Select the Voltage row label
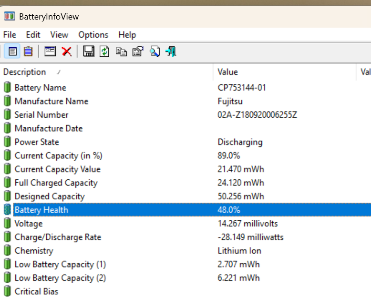The image size is (371, 298). tap(29, 224)
